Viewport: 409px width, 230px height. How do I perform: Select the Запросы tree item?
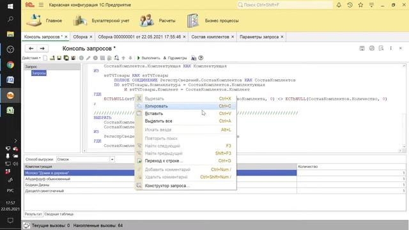(x=39, y=73)
